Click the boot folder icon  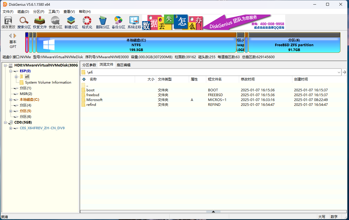pyautogui.click(x=83, y=90)
